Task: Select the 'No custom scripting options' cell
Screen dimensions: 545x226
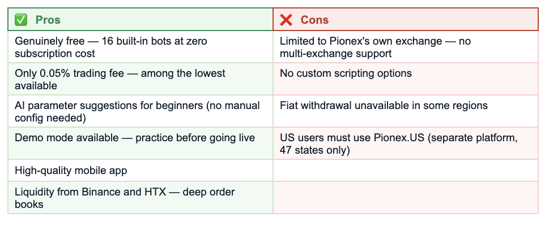Action: [406, 79]
